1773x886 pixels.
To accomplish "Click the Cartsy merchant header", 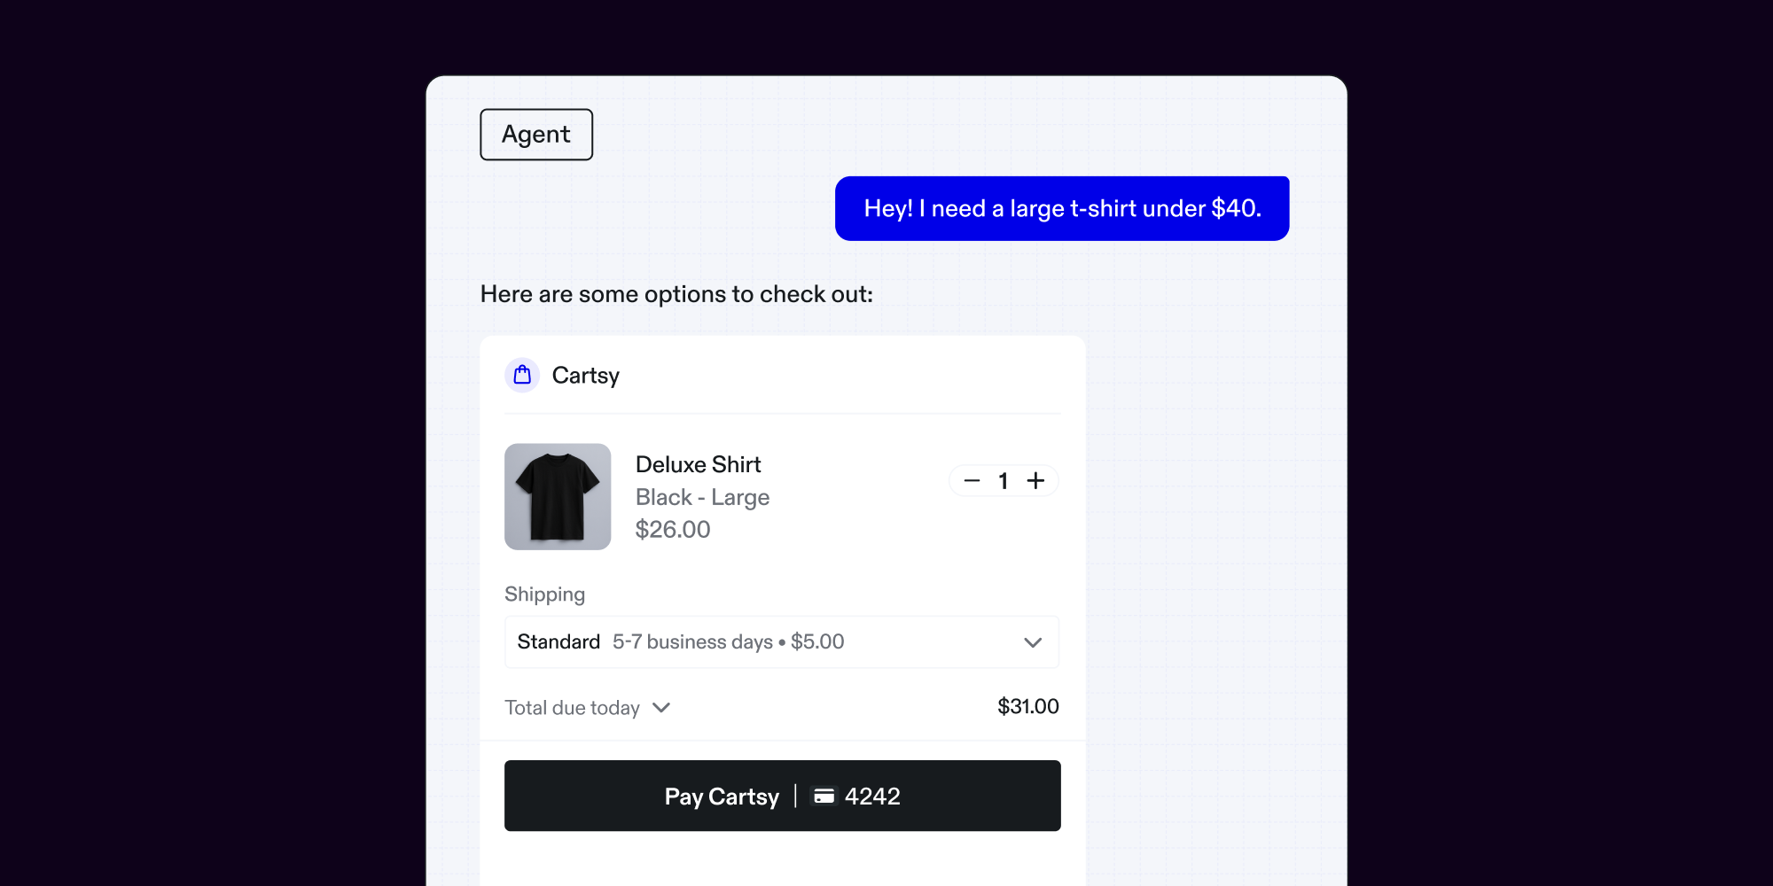I will pyautogui.click(x=586, y=375).
